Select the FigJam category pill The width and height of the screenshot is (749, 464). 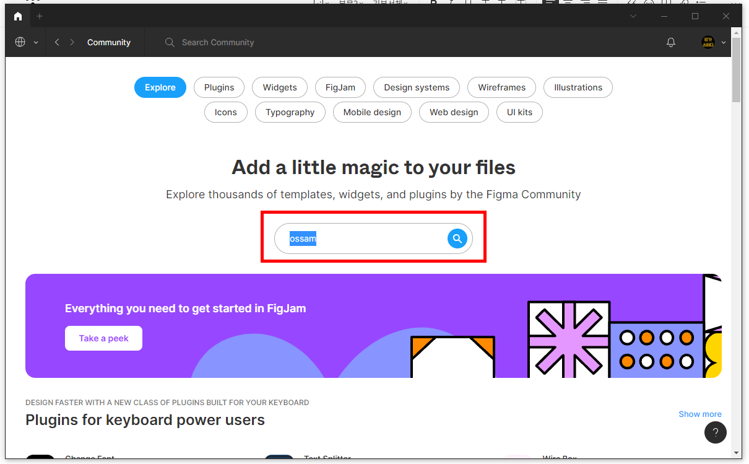point(340,87)
